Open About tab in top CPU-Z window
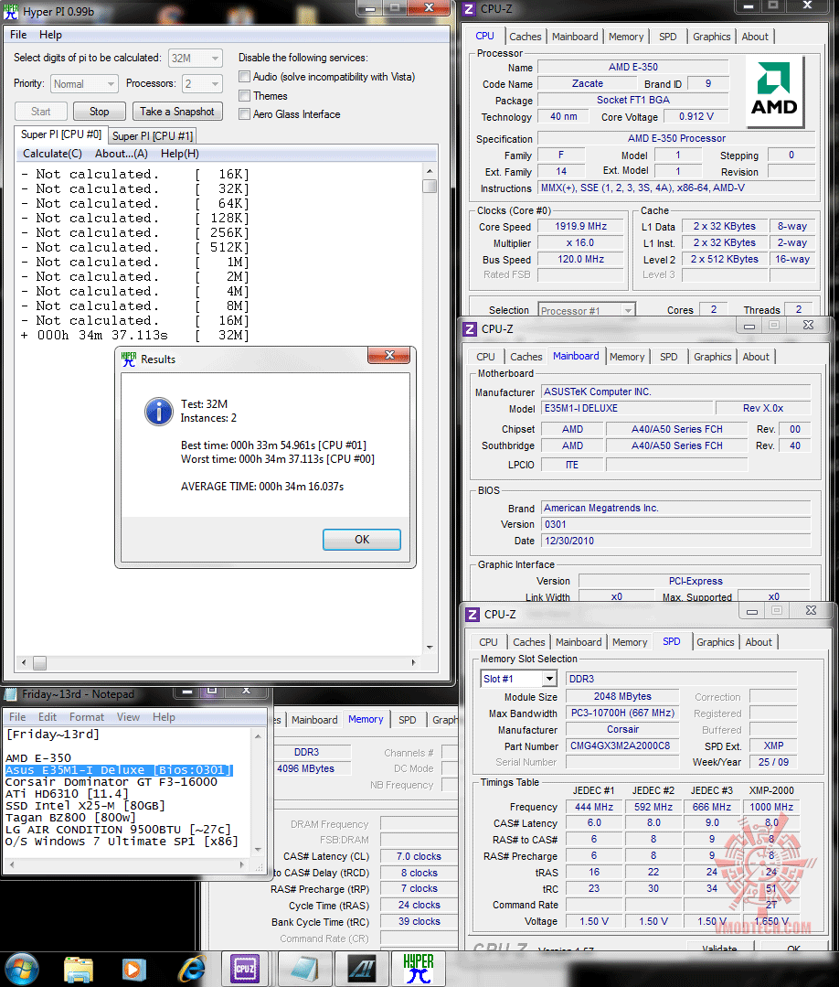 click(x=755, y=37)
